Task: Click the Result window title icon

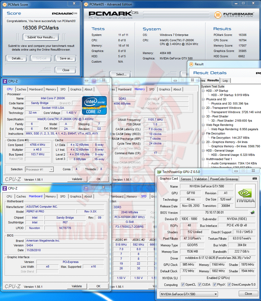Action: (x=191, y=64)
